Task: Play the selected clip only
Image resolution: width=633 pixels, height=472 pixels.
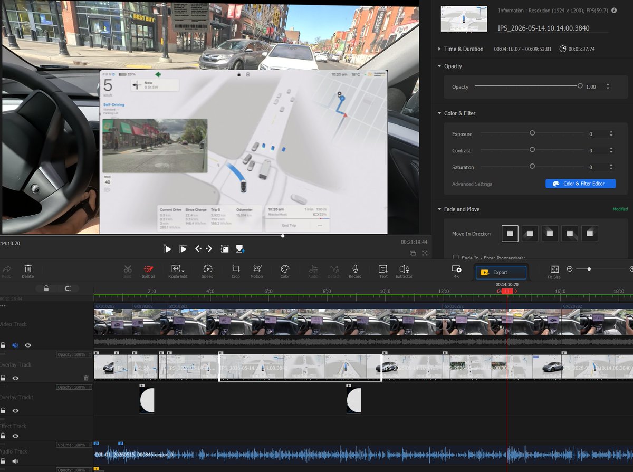Action: [183, 248]
